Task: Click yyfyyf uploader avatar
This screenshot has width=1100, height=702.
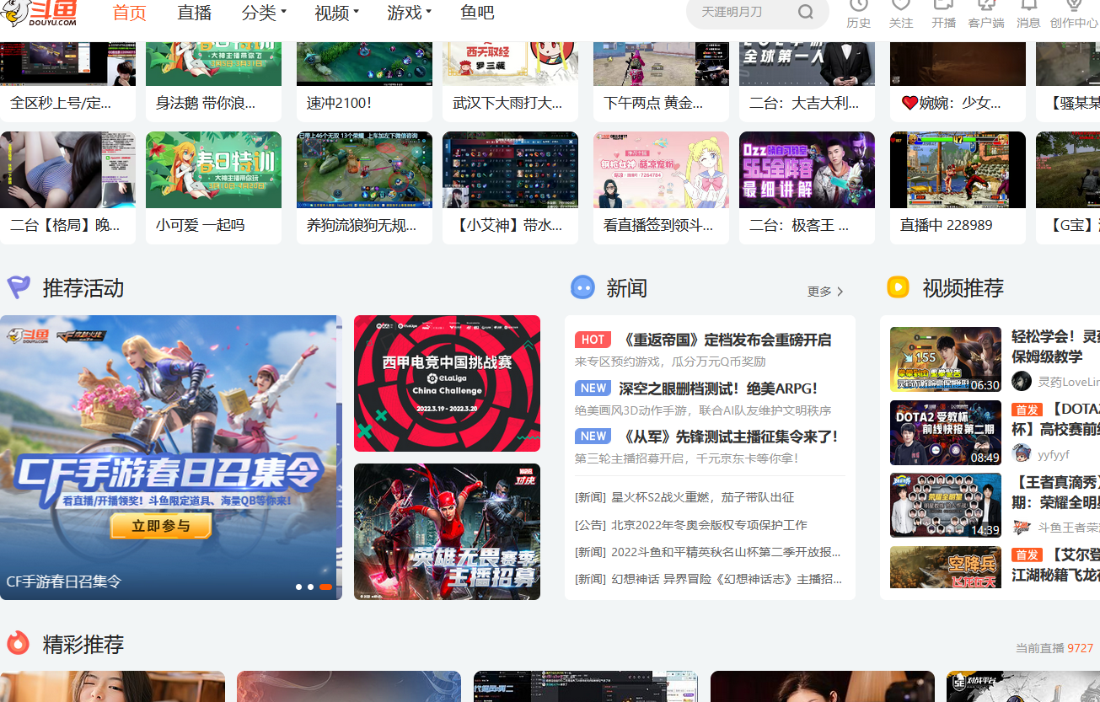Action: [1022, 454]
